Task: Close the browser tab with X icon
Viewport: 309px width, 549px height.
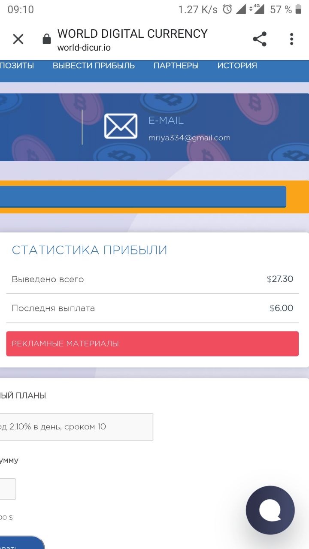Action: 18,39
